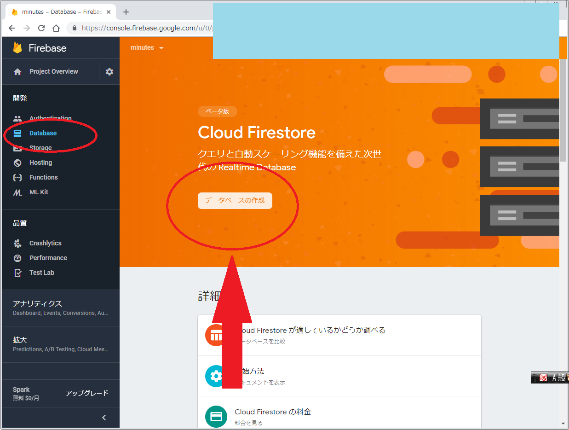
Task: Click the Test Lab checklist icon
Action: 17,273
